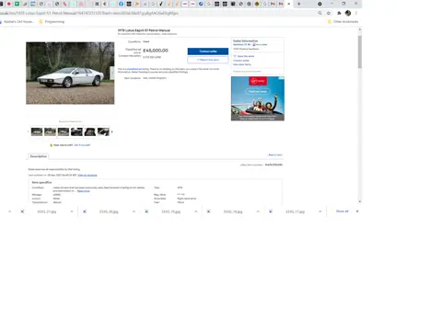This screenshot has width=442, height=331.
Task: Switch to the green Sheets tab
Action: [x=17, y=4]
